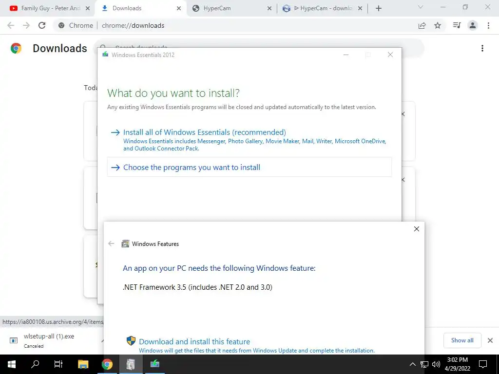
Task: Reload the chrome://downloads page
Action: pyautogui.click(x=42, y=25)
